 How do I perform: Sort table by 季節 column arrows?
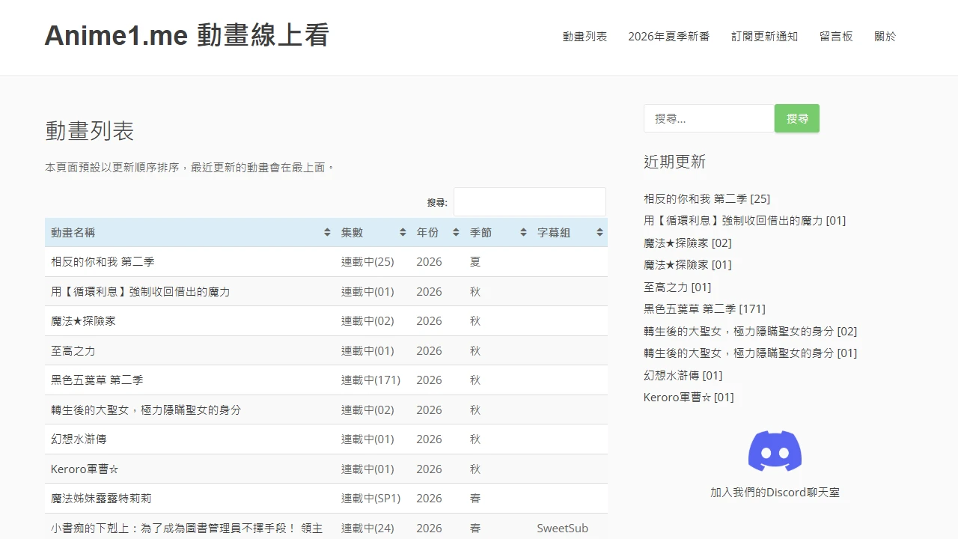point(523,233)
